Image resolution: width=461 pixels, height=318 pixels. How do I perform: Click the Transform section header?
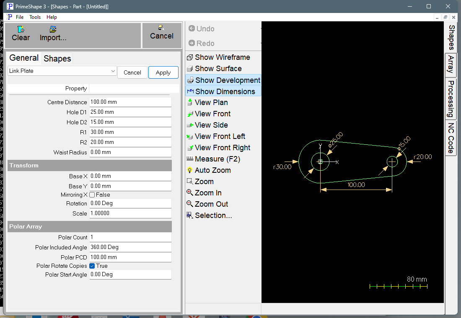[x=90, y=165]
